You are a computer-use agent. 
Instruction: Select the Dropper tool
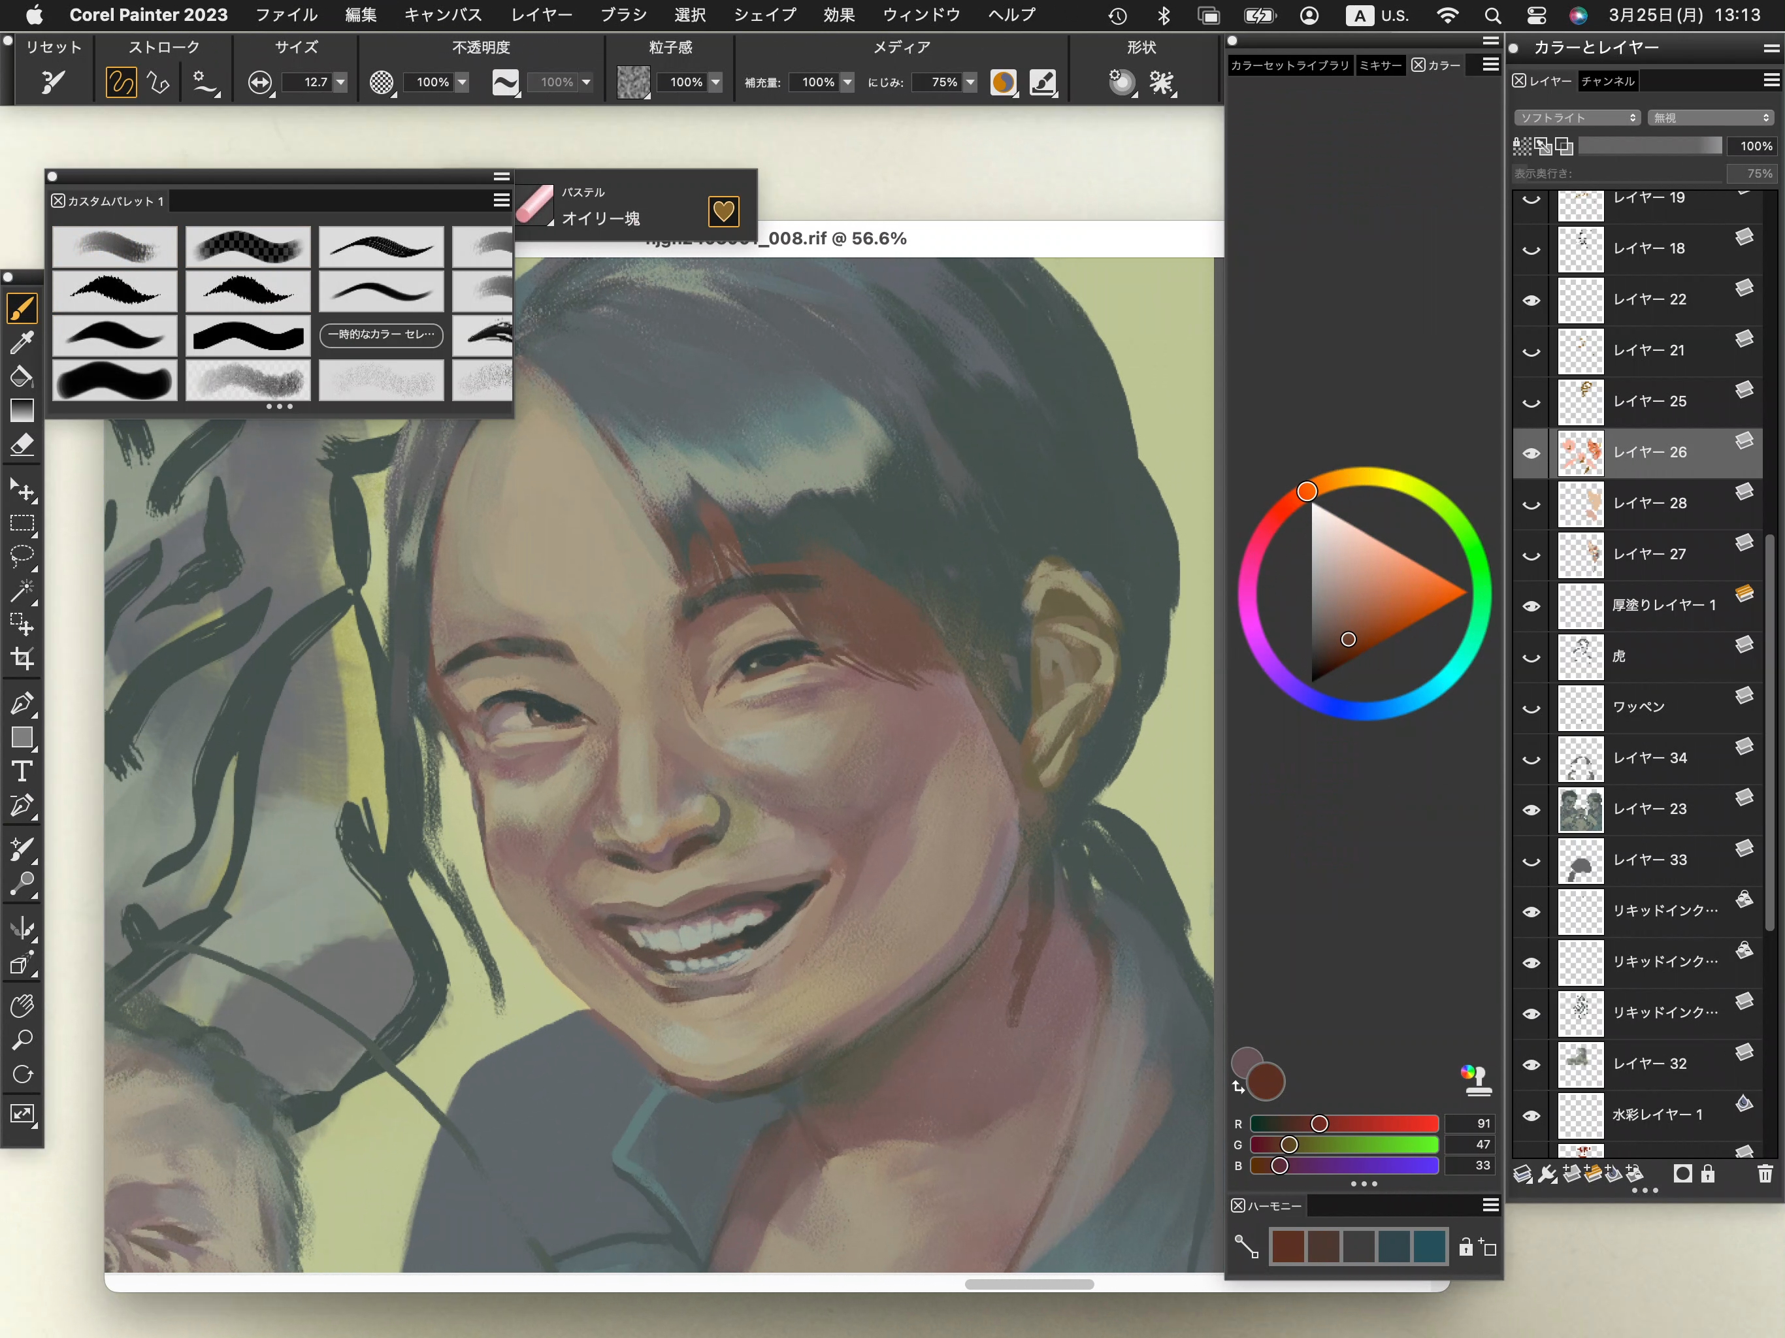pyautogui.click(x=22, y=343)
